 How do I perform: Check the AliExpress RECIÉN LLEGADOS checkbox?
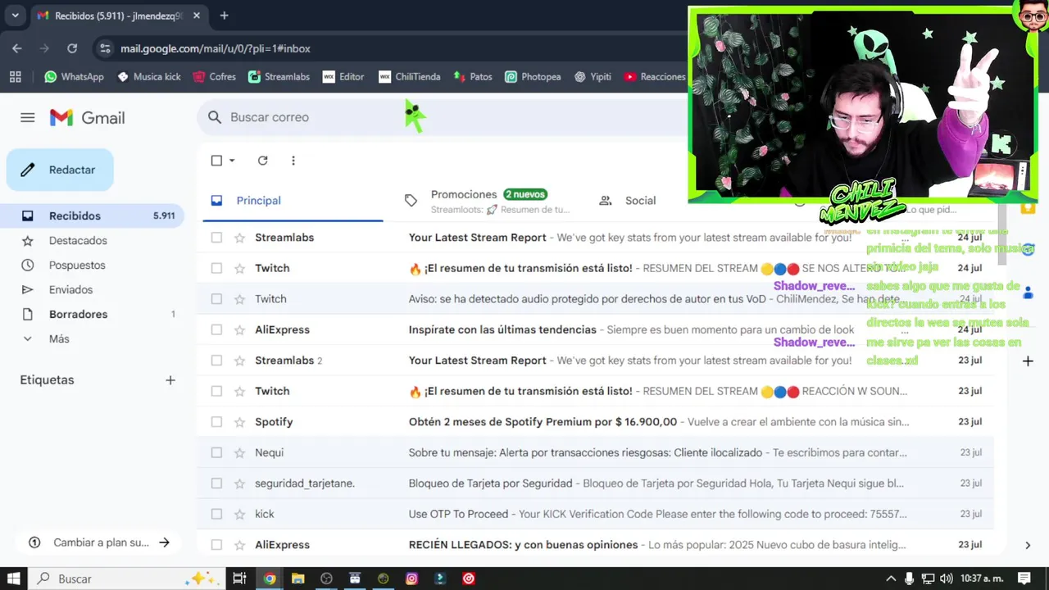pyautogui.click(x=216, y=545)
